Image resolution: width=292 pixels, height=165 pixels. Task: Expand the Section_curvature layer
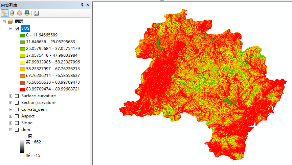point(10,103)
